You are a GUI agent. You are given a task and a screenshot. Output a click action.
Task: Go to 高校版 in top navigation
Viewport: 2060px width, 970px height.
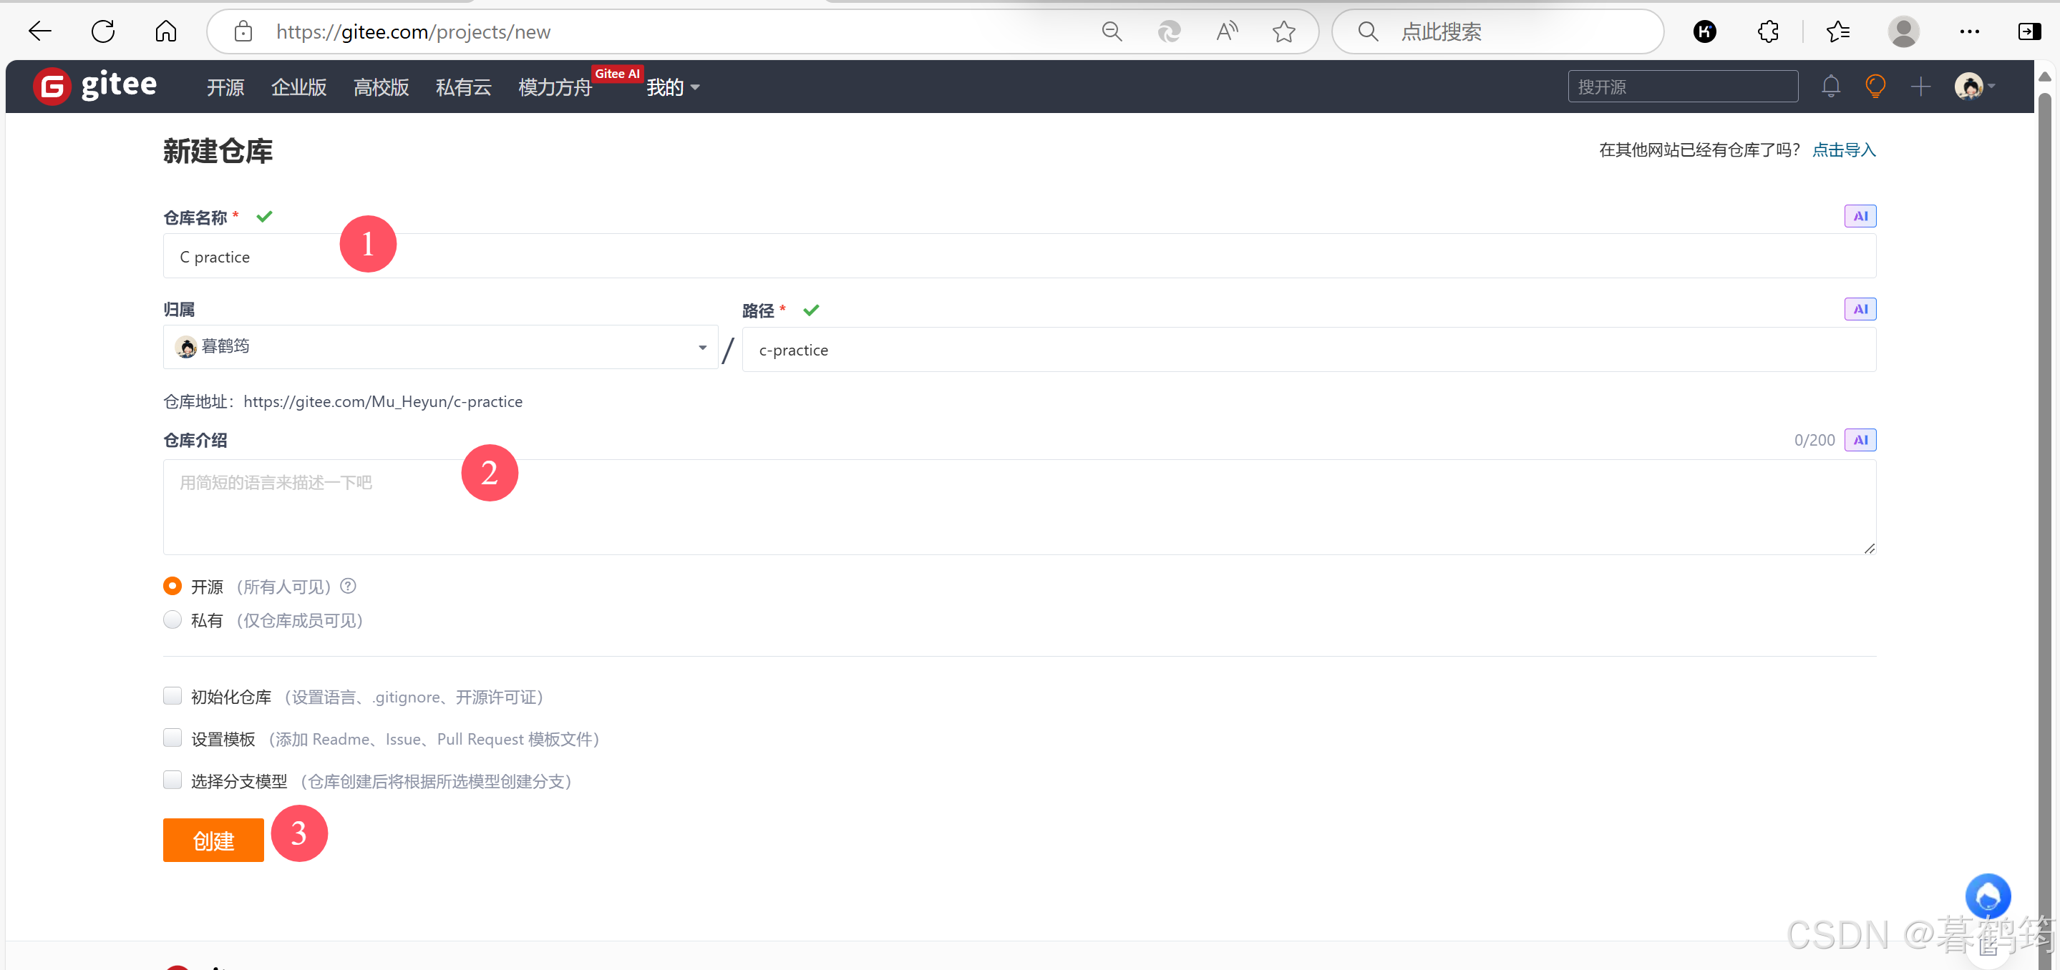(381, 87)
